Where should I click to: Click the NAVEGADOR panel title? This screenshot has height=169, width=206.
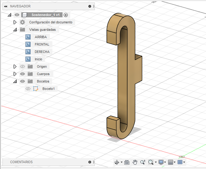[x=20, y=6]
